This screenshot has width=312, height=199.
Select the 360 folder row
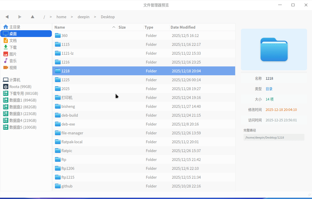[x=144, y=36]
